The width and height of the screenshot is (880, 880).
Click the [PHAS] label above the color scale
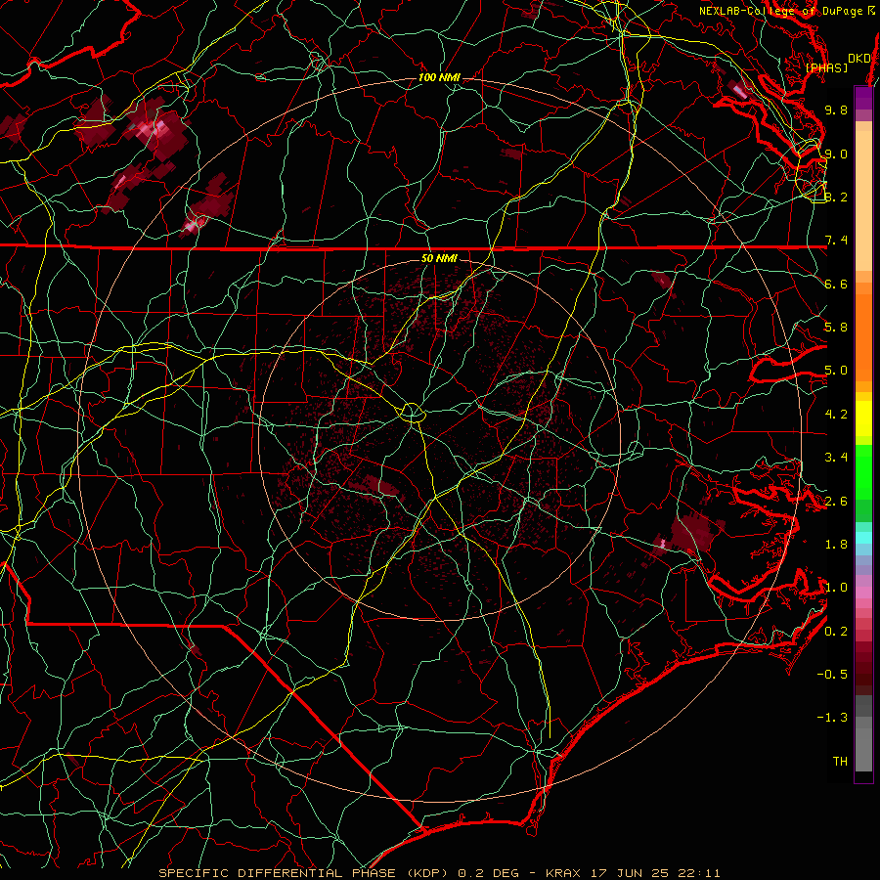(826, 67)
